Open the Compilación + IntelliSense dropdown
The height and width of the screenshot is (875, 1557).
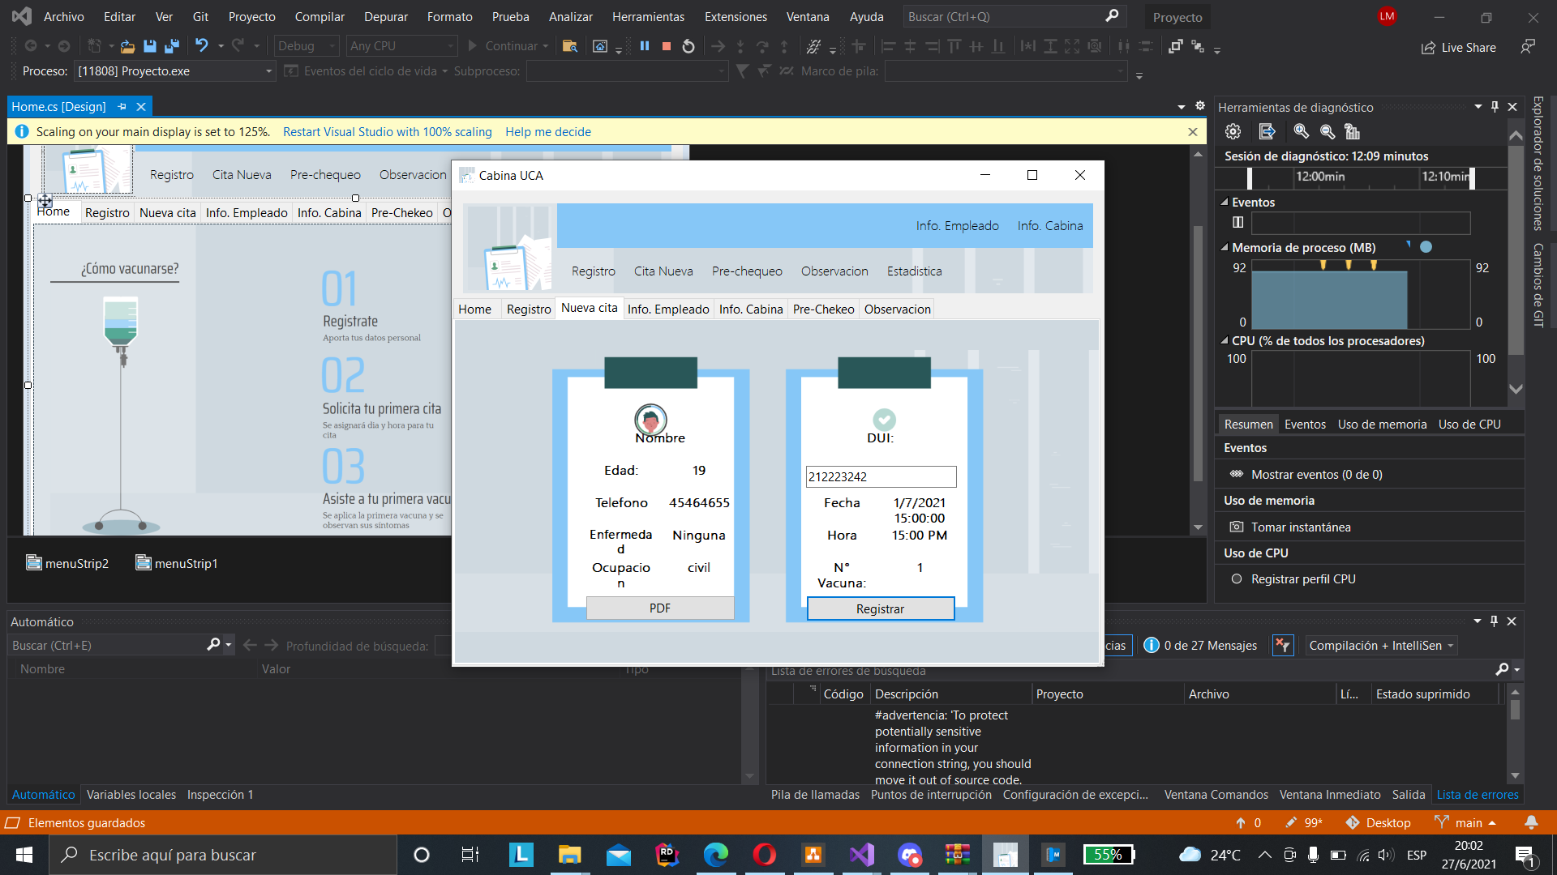[x=1382, y=645]
